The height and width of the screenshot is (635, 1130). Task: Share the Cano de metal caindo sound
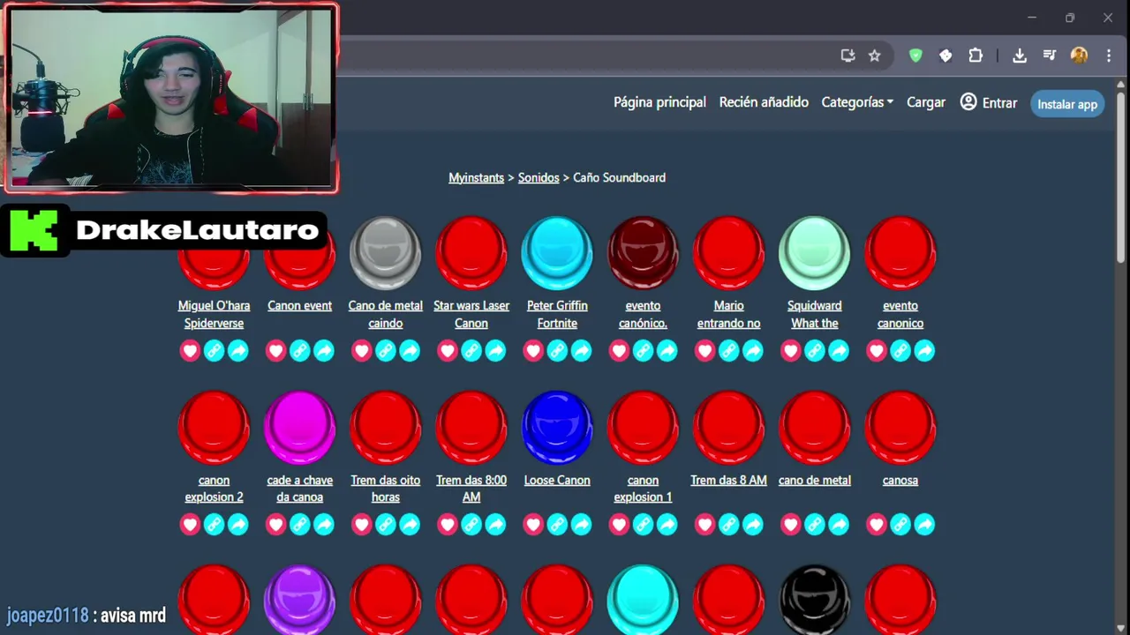pyautogui.click(x=410, y=351)
